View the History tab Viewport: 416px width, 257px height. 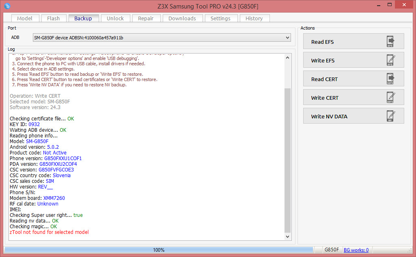[254, 18]
